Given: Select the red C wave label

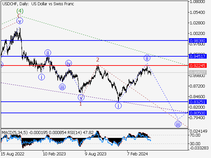Looking at the screenshot, I should 19,16.
